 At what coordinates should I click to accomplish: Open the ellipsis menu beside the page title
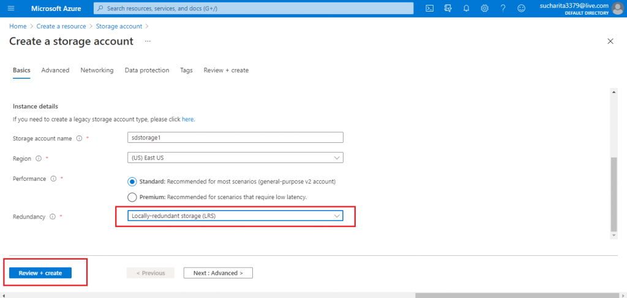[x=148, y=42]
